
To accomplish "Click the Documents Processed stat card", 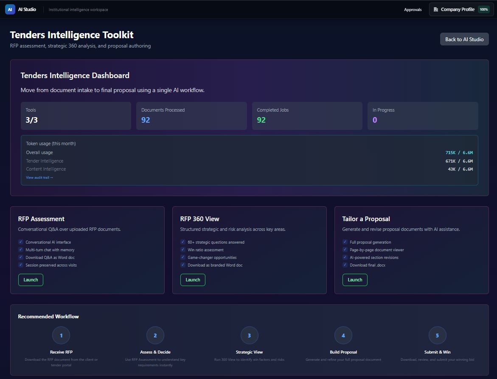I will point(191,116).
